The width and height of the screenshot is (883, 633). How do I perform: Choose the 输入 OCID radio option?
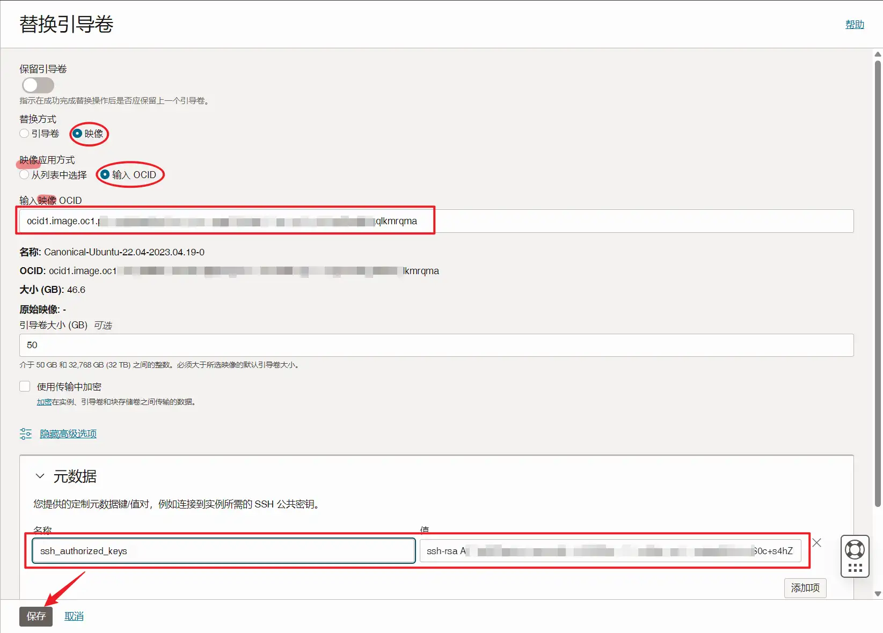(x=105, y=175)
